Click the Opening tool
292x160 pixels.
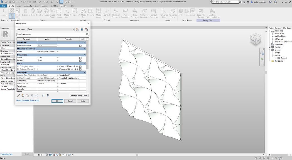click(91, 12)
